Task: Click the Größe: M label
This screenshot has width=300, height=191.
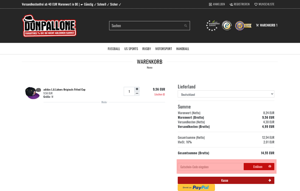Action: pos(48,97)
